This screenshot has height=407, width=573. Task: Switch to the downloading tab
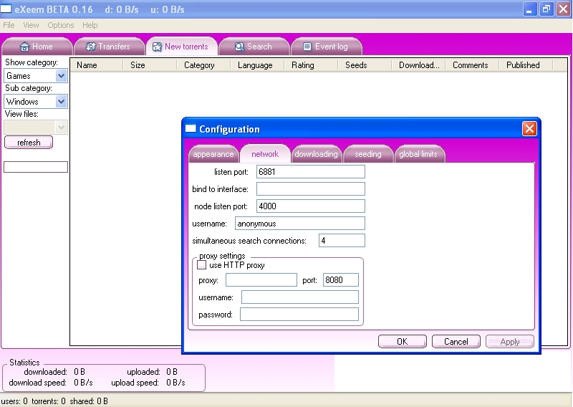pos(317,154)
